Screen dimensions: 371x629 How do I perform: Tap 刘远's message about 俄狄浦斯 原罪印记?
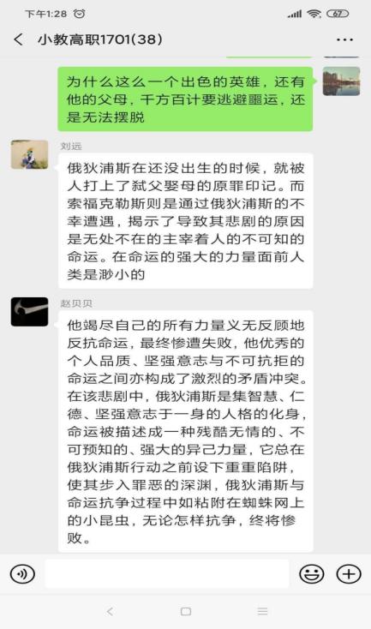tap(185, 221)
